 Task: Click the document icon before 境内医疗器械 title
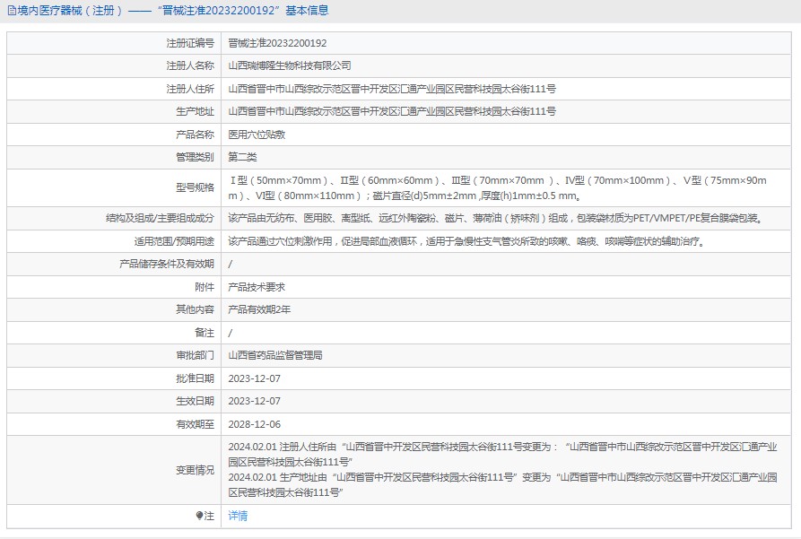click(10, 11)
